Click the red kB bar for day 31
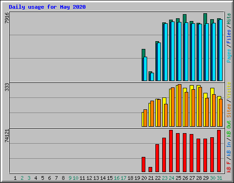This screenshot has height=183, width=234. (219, 151)
